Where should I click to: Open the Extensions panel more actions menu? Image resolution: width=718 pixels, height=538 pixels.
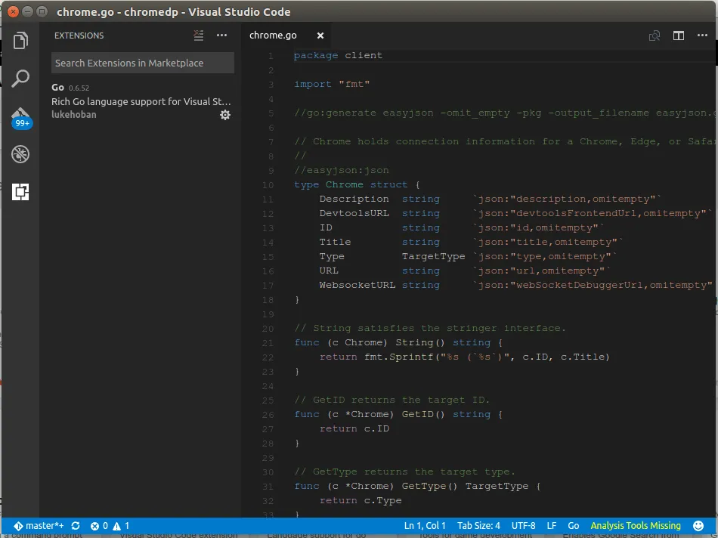point(221,36)
